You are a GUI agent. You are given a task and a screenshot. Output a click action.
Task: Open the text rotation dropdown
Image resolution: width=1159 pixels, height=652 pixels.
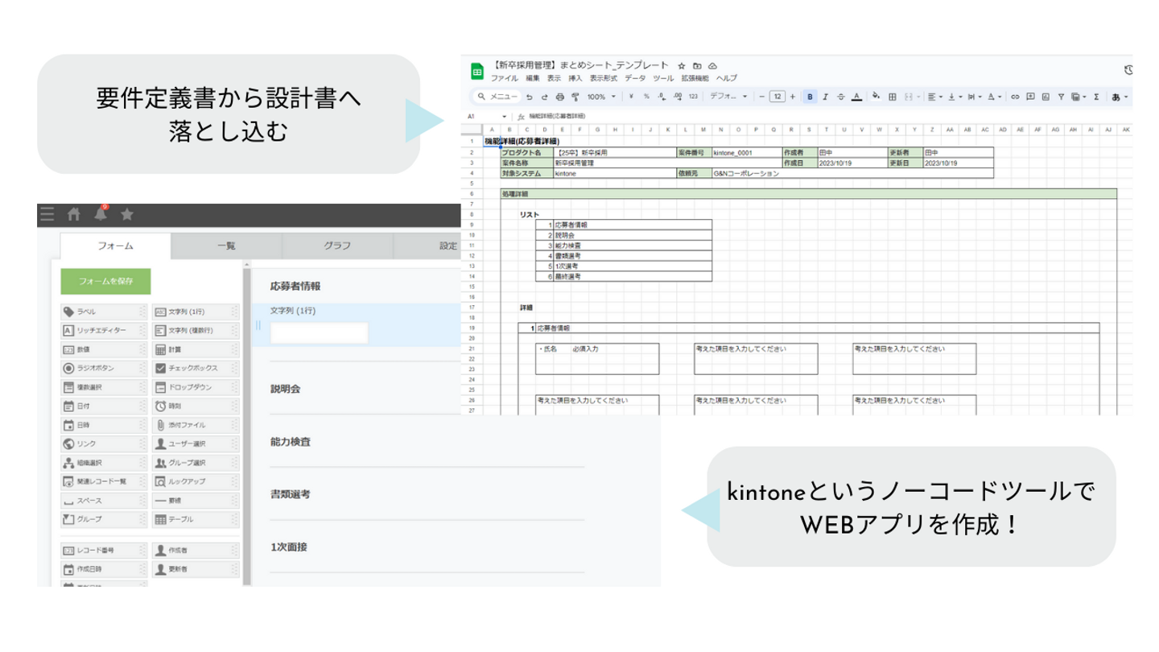[994, 97]
